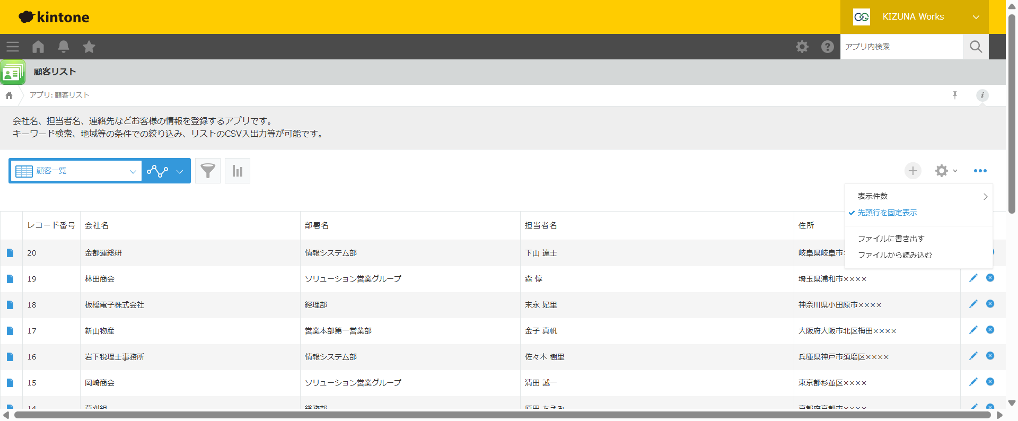Click company name 金都運総研
Viewport: 1018px width, 421px height.
[x=103, y=253]
